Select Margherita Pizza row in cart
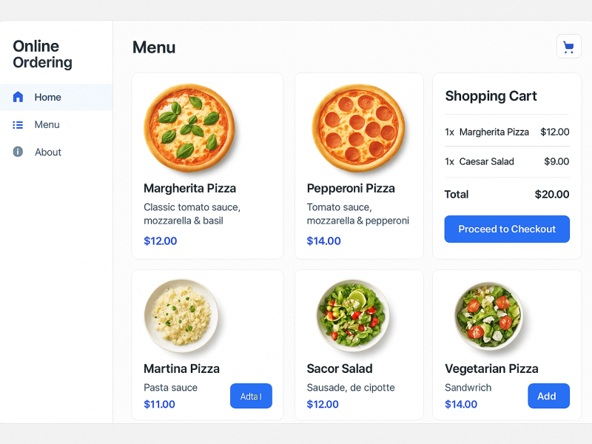Image resolution: width=592 pixels, height=444 pixels. [x=507, y=132]
